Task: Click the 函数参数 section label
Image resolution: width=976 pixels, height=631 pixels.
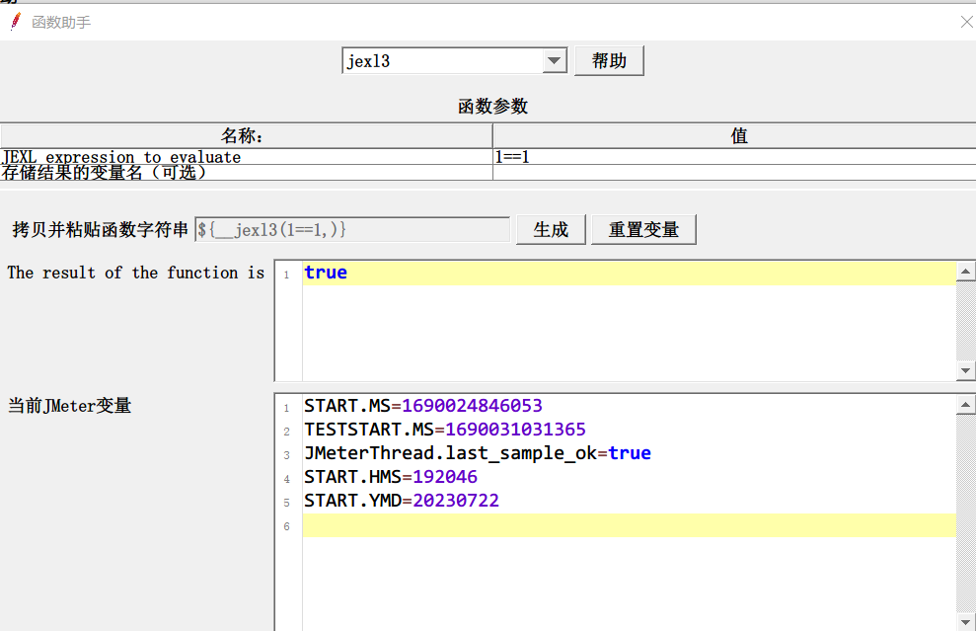Action: (x=493, y=107)
